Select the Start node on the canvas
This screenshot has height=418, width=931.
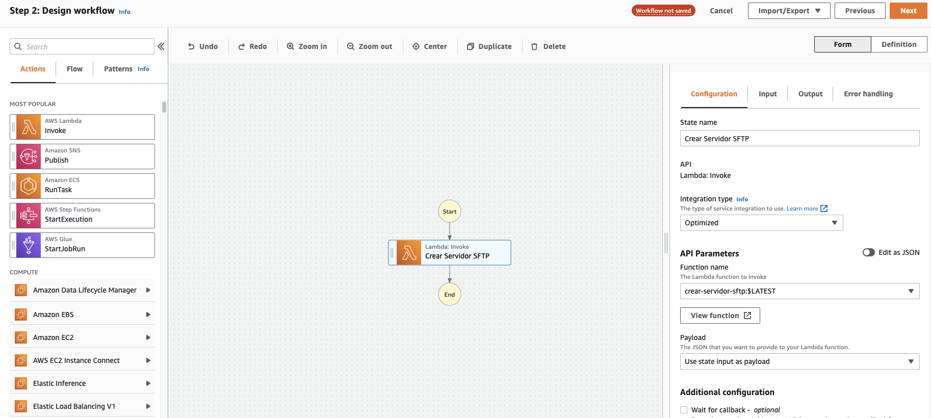450,212
